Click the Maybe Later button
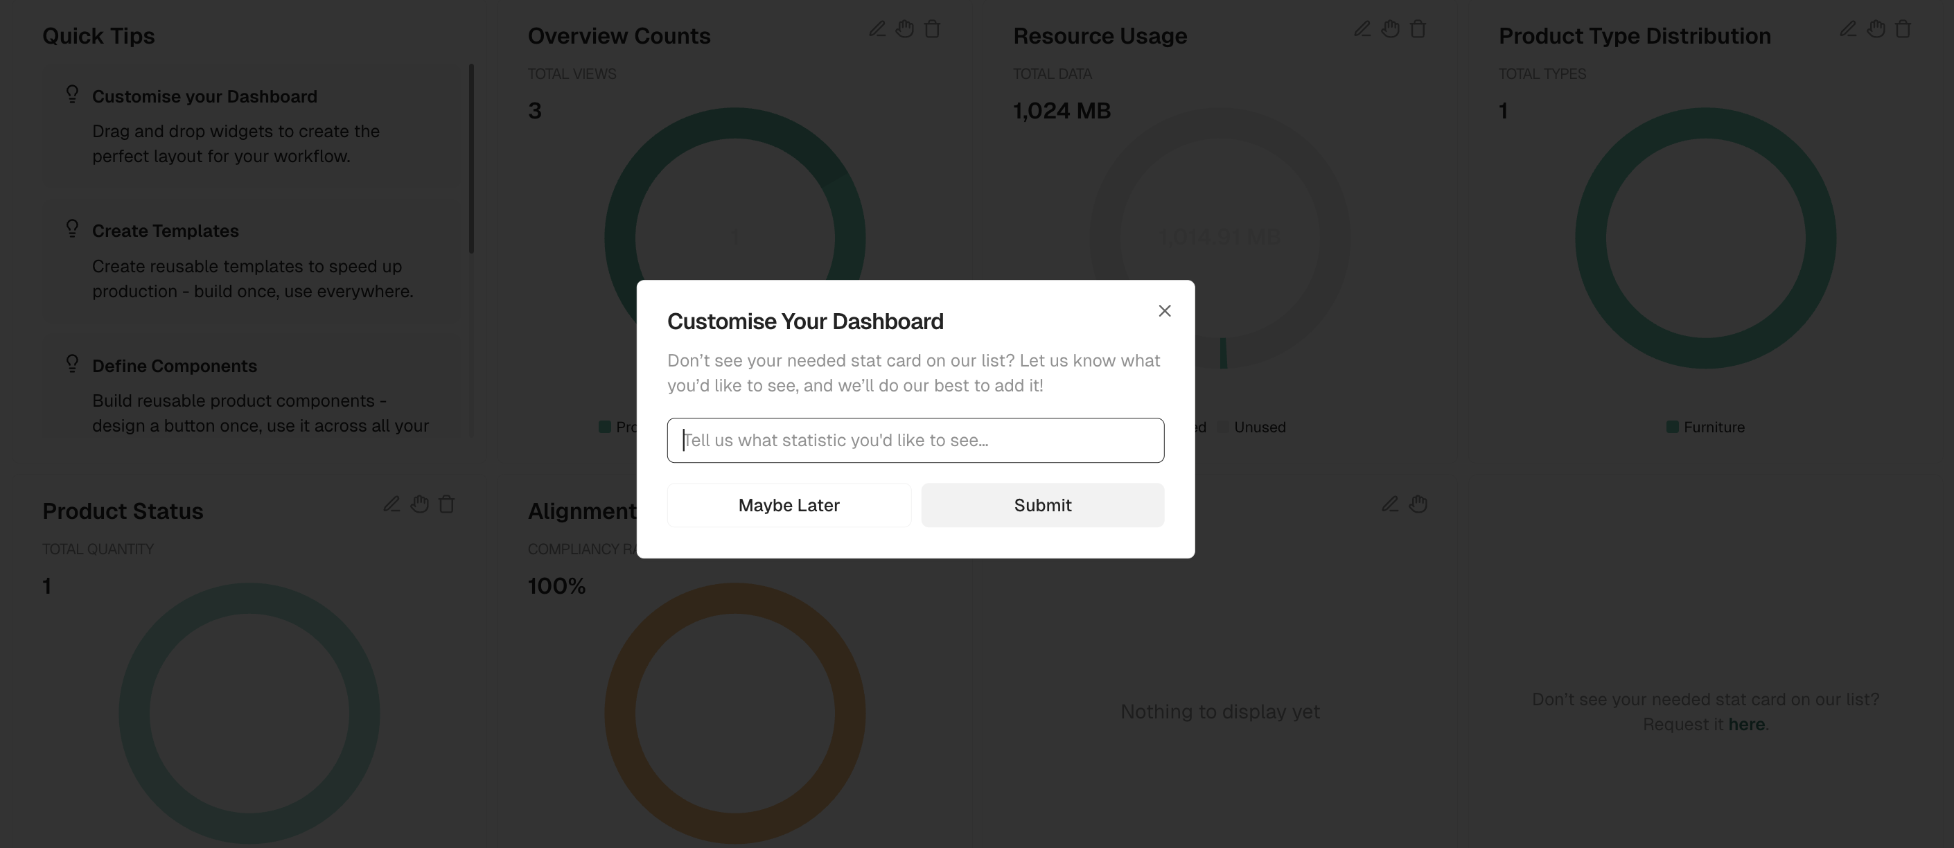The width and height of the screenshot is (1954, 848). (789, 505)
